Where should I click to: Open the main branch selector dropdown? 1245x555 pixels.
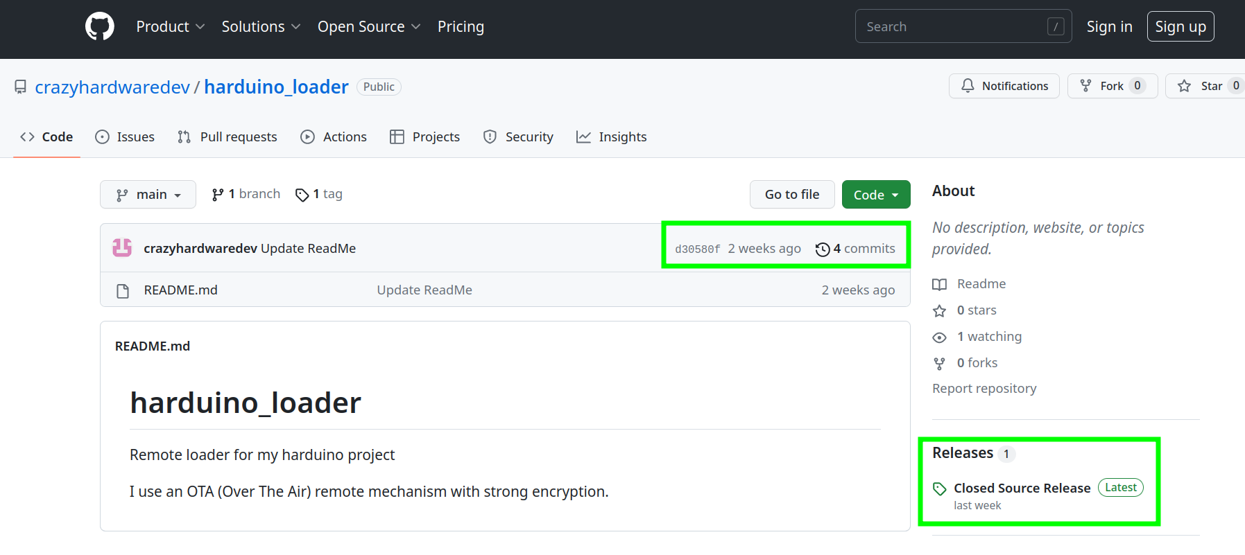point(148,195)
